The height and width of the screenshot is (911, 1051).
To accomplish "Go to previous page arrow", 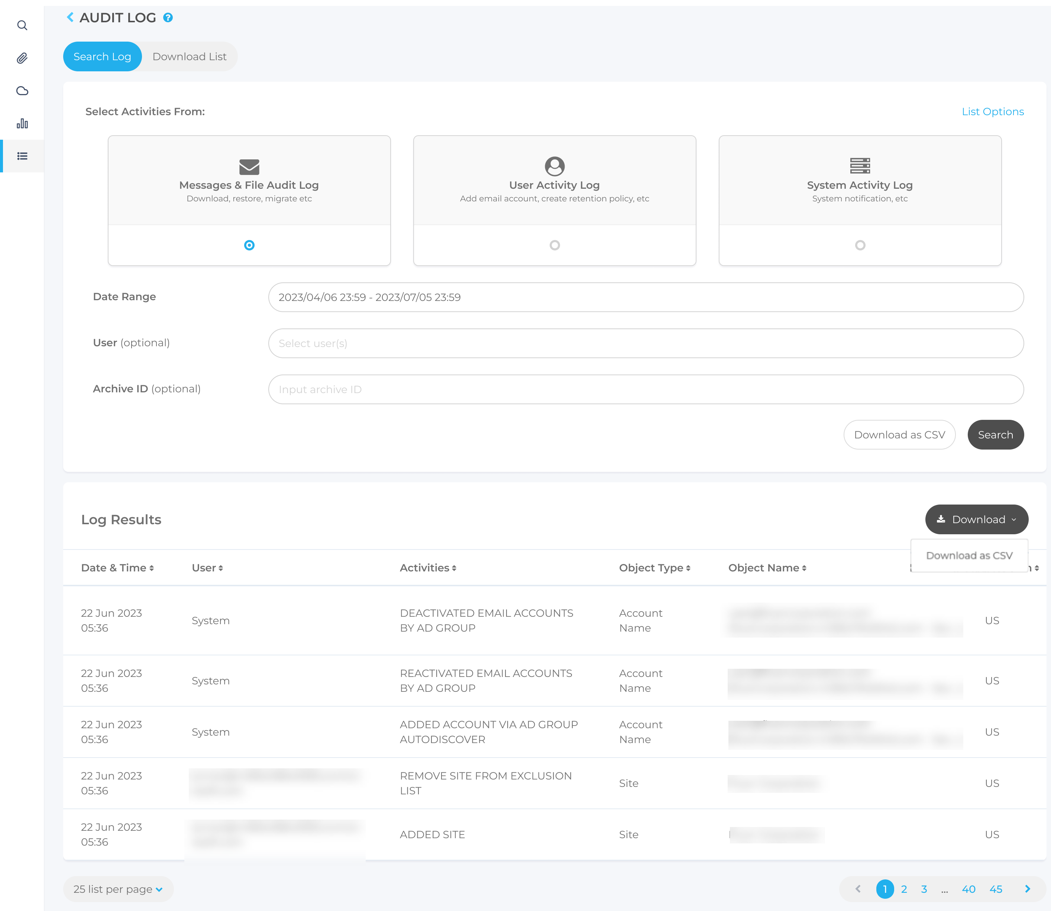I will 858,889.
